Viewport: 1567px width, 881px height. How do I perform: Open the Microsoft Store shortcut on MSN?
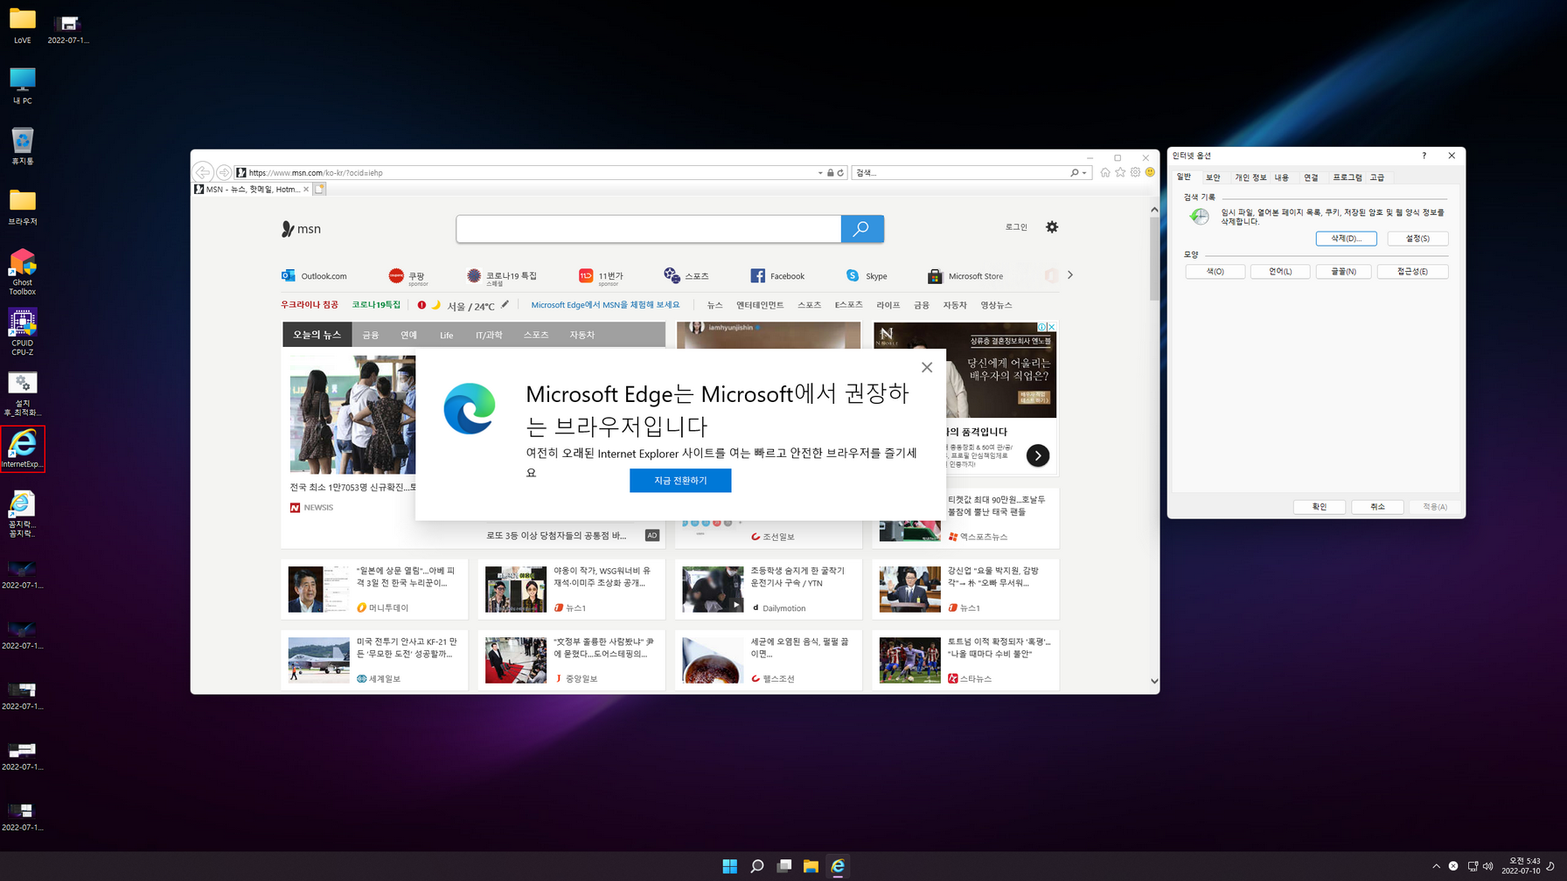click(965, 276)
